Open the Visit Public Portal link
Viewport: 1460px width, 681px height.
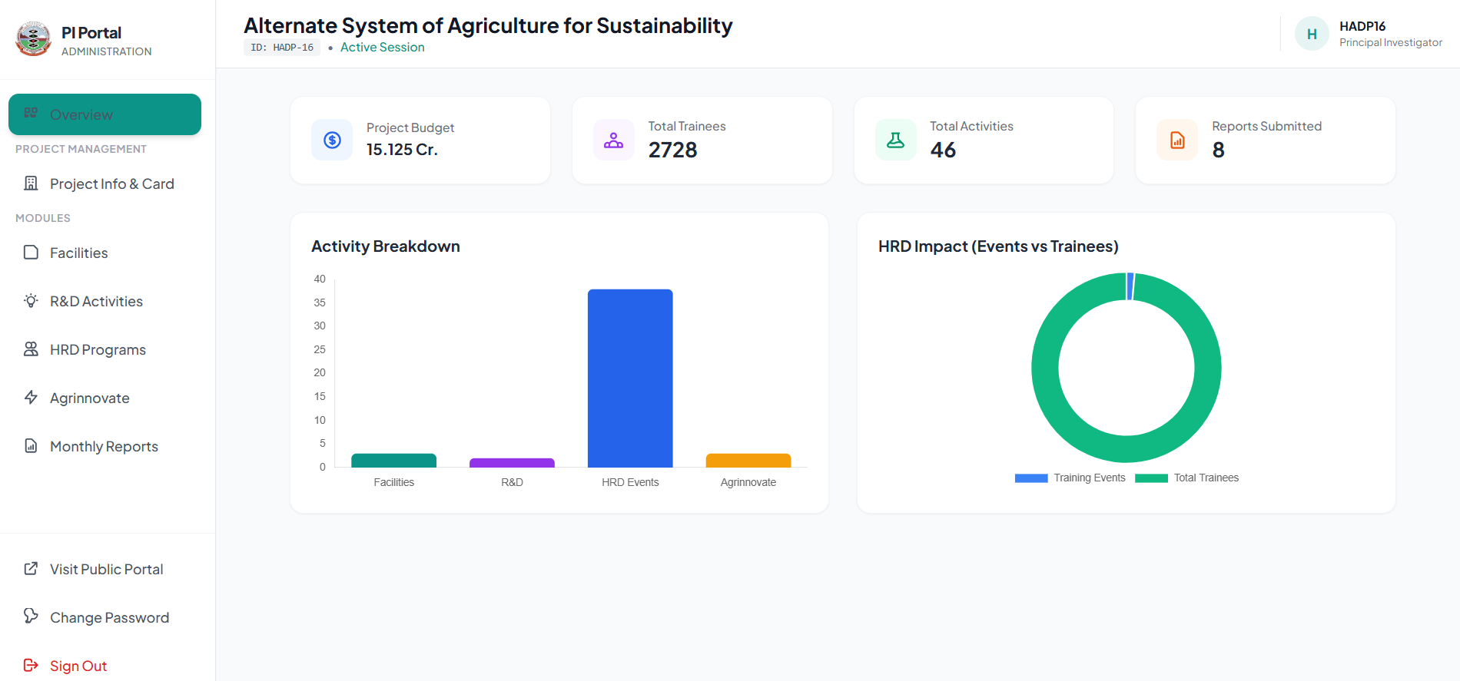tap(105, 569)
